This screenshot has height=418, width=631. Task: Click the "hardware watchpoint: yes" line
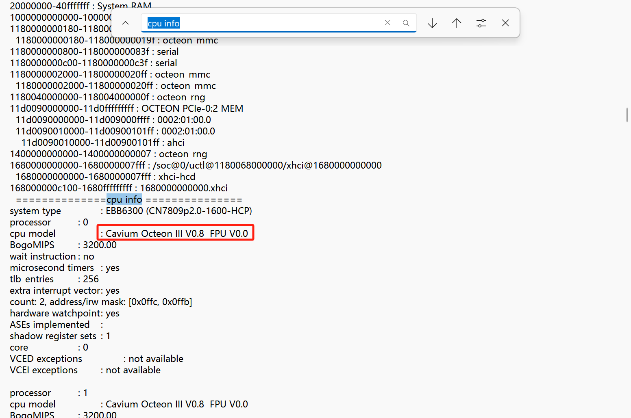[x=65, y=313]
